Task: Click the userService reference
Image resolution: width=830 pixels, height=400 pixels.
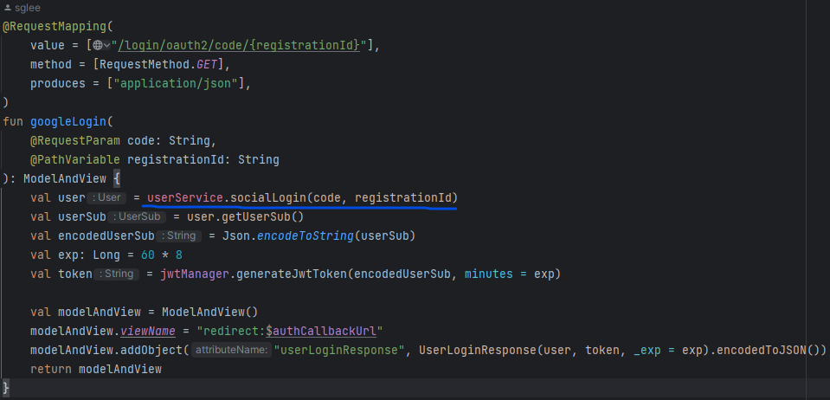Action: [x=185, y=197]
